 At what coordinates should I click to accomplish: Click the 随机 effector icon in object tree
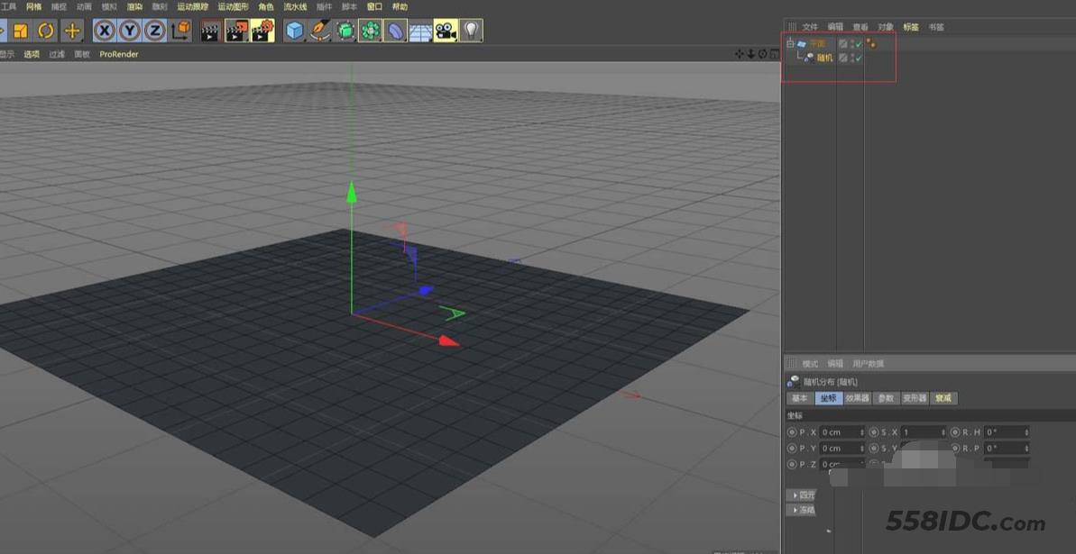(x=810, y=59)
